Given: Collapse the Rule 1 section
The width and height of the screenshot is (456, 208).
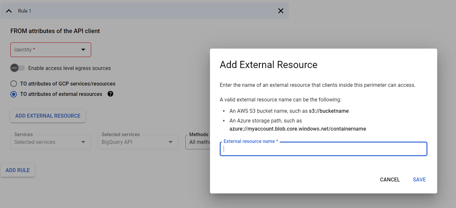Looking at the screenshot, I should tap(9, 10).
